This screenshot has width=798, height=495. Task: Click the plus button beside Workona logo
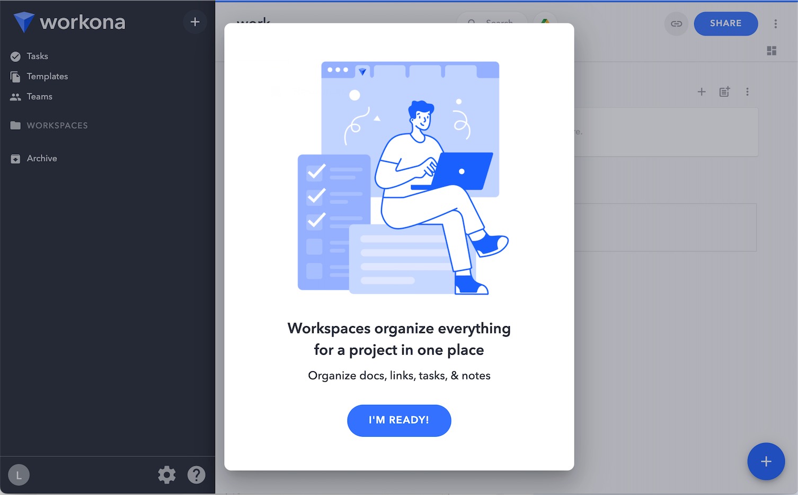[195, 22]
